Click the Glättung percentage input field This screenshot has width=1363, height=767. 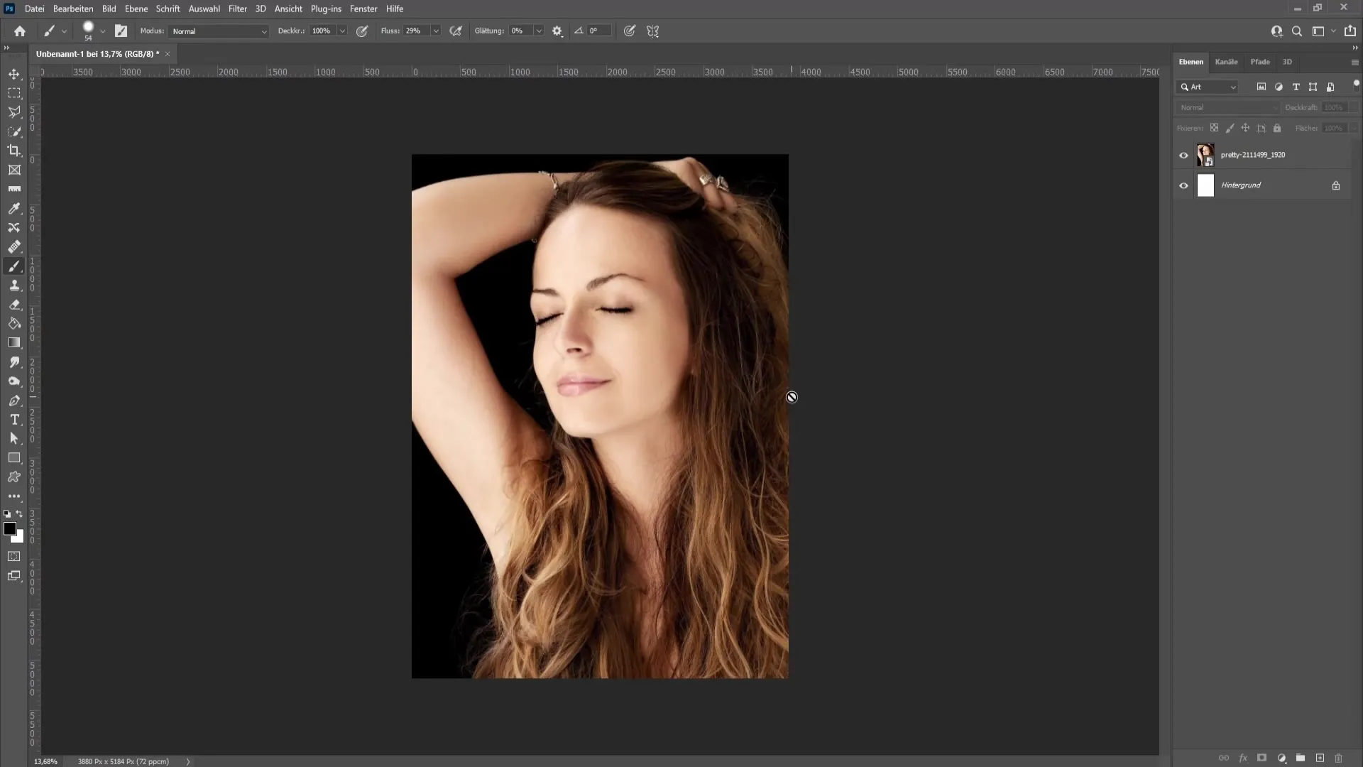[520, 31]
